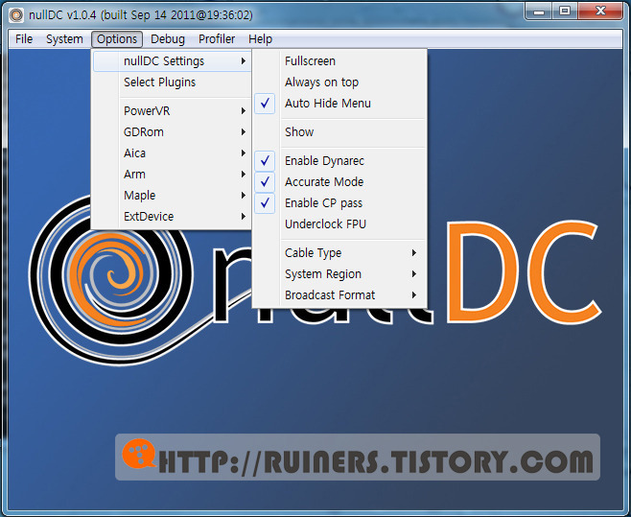Expand the Cable Type submenu
Viewport: 631px width, 517px height.
pyautogui.click(x=339, y=253)
